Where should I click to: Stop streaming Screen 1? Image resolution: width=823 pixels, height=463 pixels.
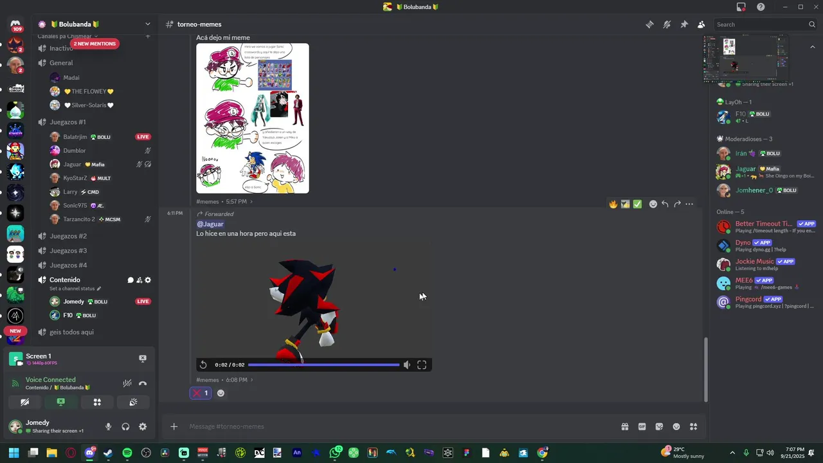(143, 358)
